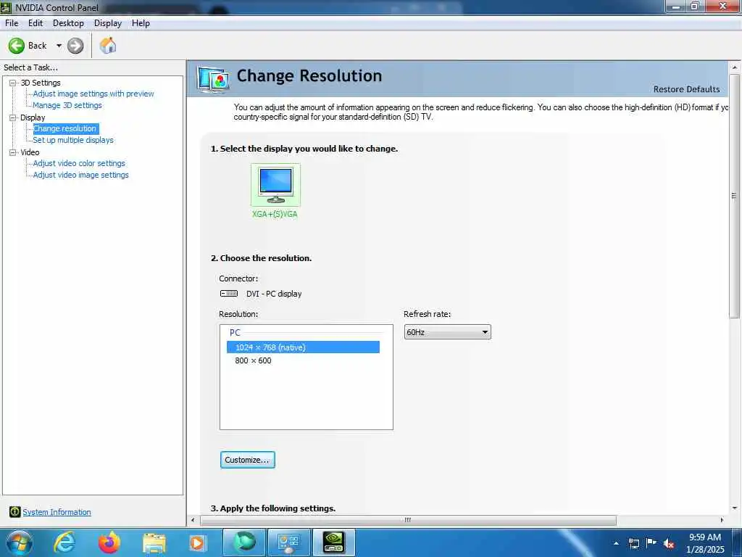Click the Action Center flag tray icon
742x557 pixels.
pos(651,542)
